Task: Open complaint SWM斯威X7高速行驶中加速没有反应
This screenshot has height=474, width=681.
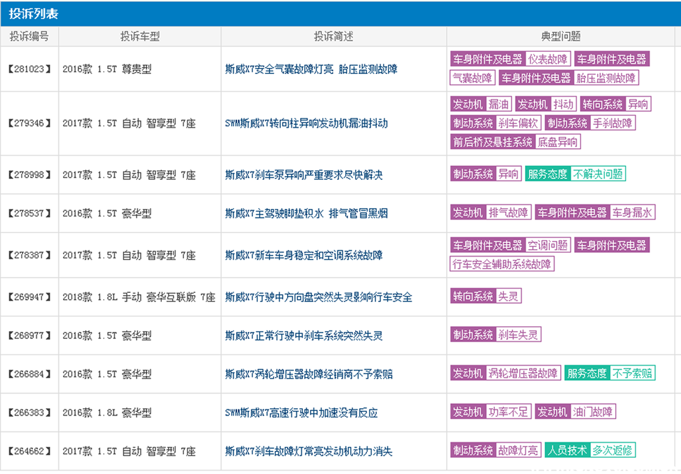Action: [301, 413]
